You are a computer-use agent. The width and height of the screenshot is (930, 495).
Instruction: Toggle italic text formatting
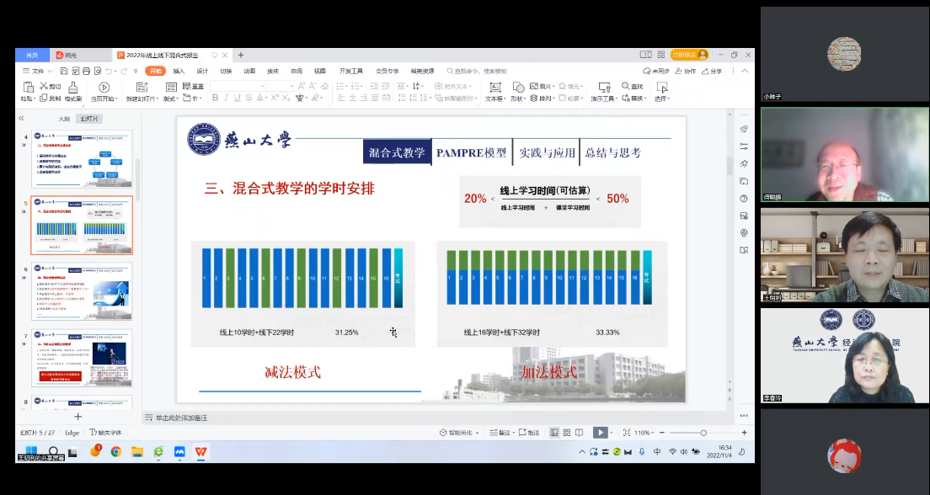[227, 98]
